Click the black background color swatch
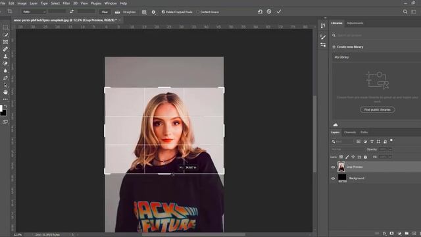Viewport: 421px width, 237px height. (3, 113)
